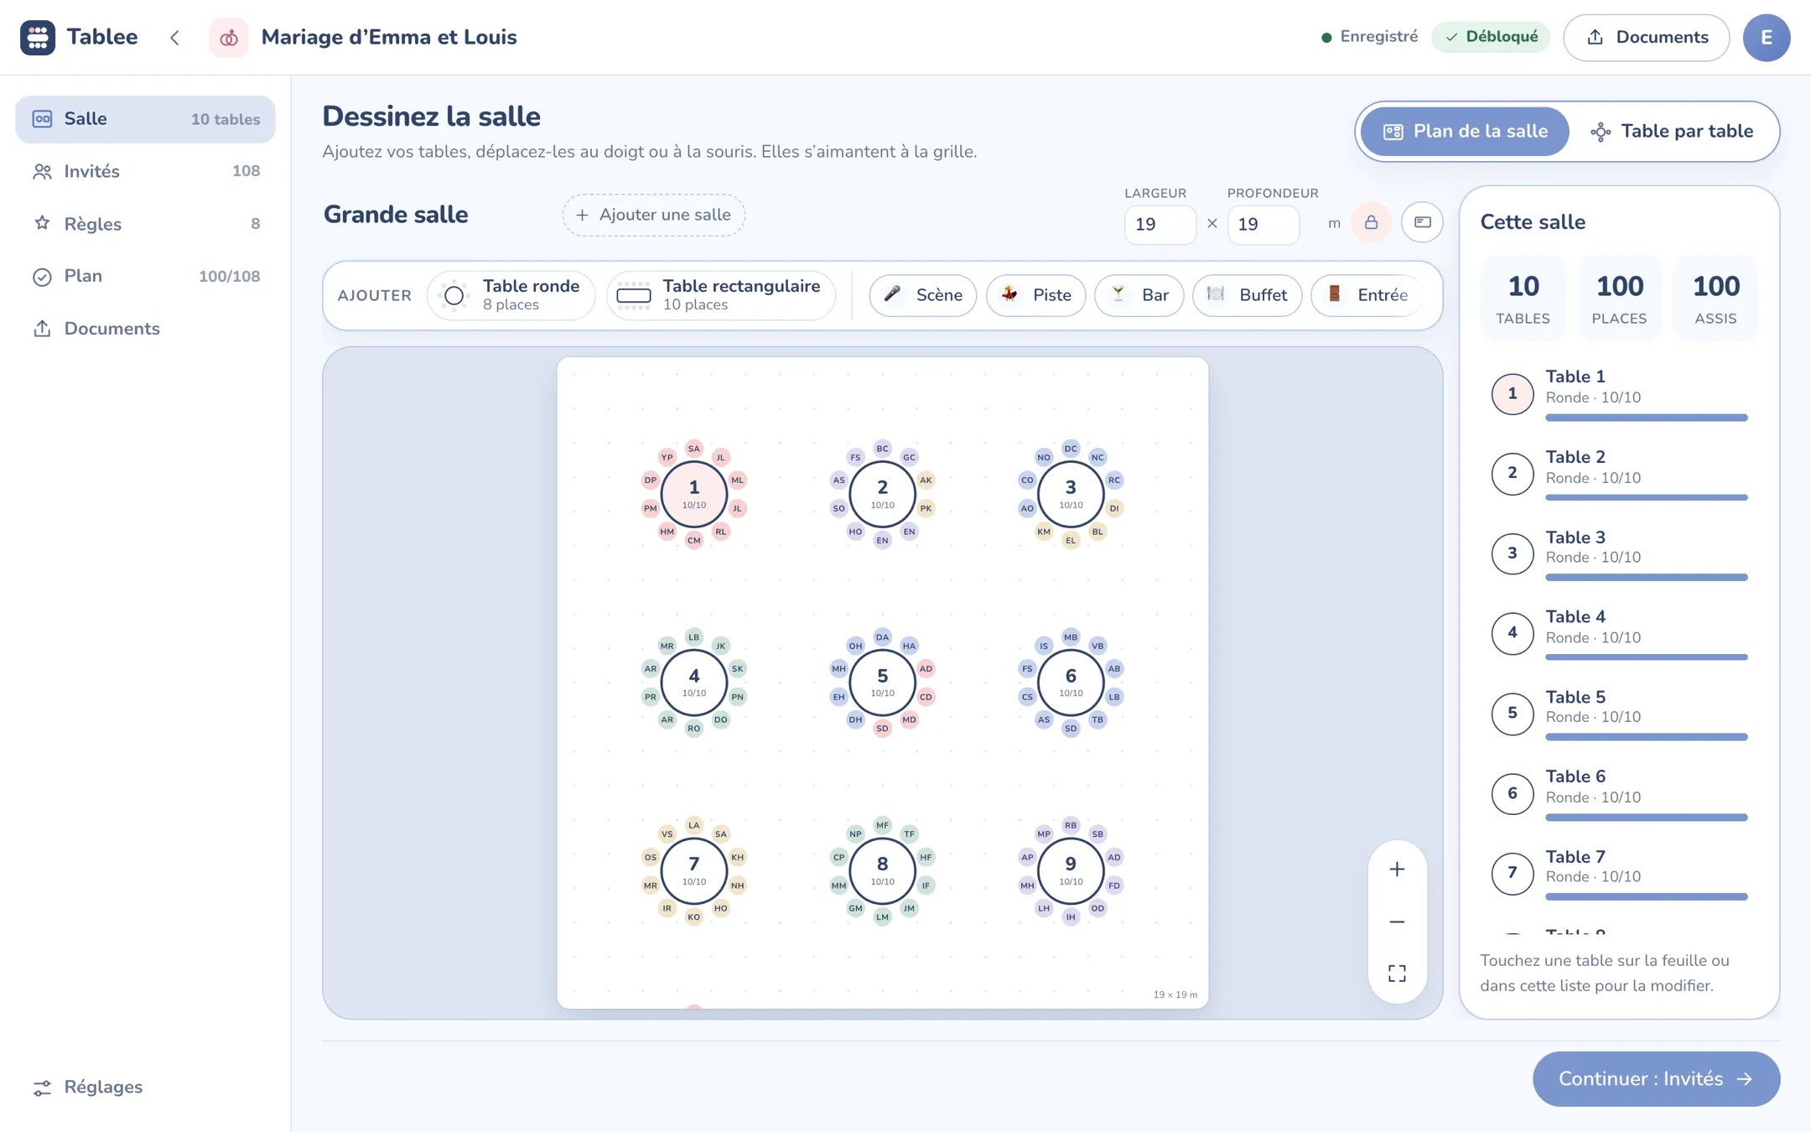Click guest BC seat at table 2
Viewport: 1811px width, 1132px height.
click(x=882, y=449)
